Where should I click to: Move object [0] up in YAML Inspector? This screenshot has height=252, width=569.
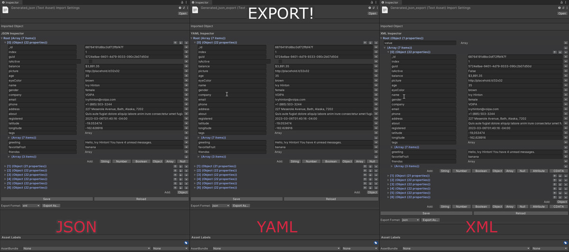pyautogui.click(x=365, y=43)
